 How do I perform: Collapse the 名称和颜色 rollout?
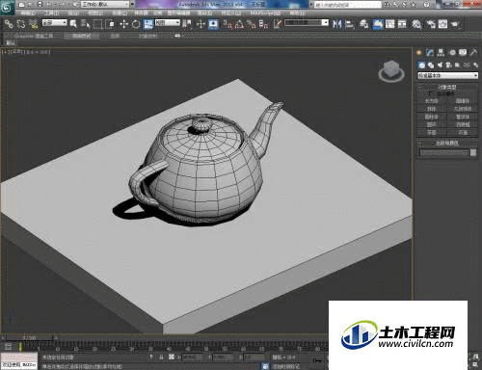(x=447, y=143)
